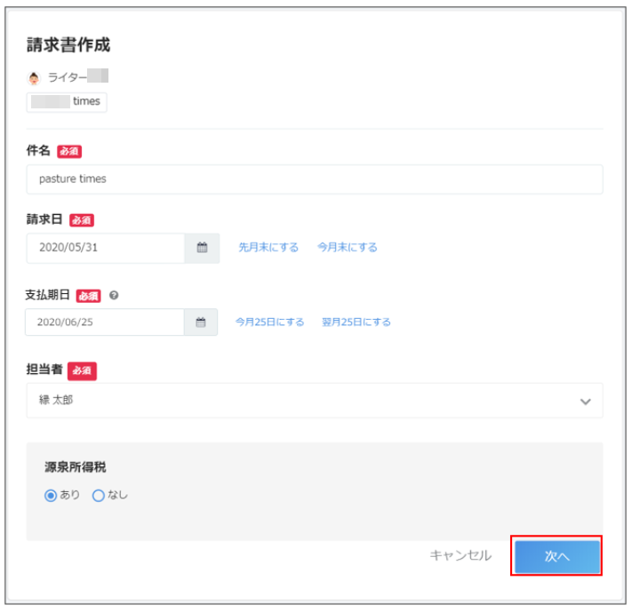632x613 pixels.
Task: Click the 請求書作成 heading
Action: [68, 44]
